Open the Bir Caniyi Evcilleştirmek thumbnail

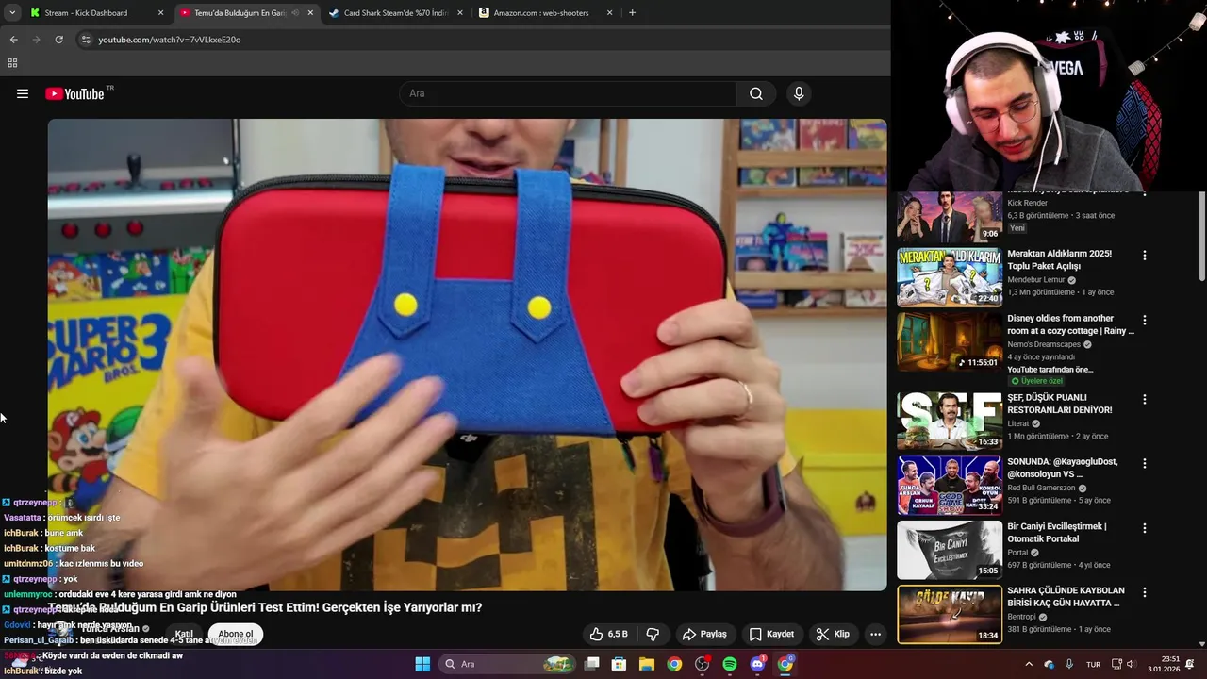950,550
